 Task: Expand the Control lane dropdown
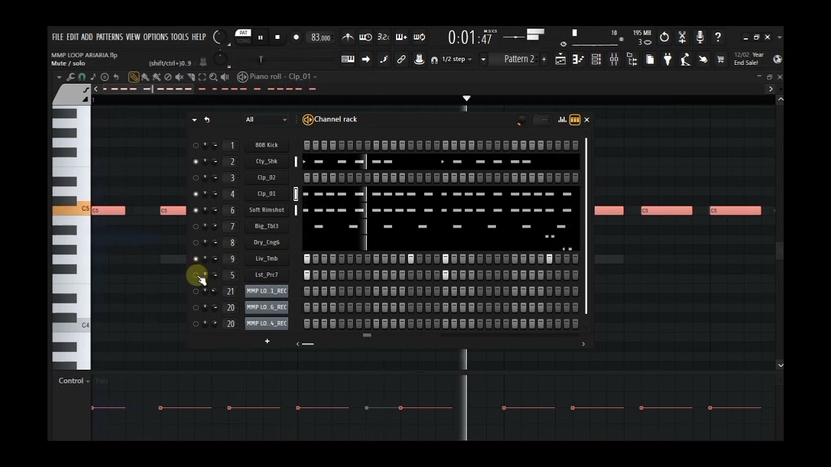tap(75, 381)
